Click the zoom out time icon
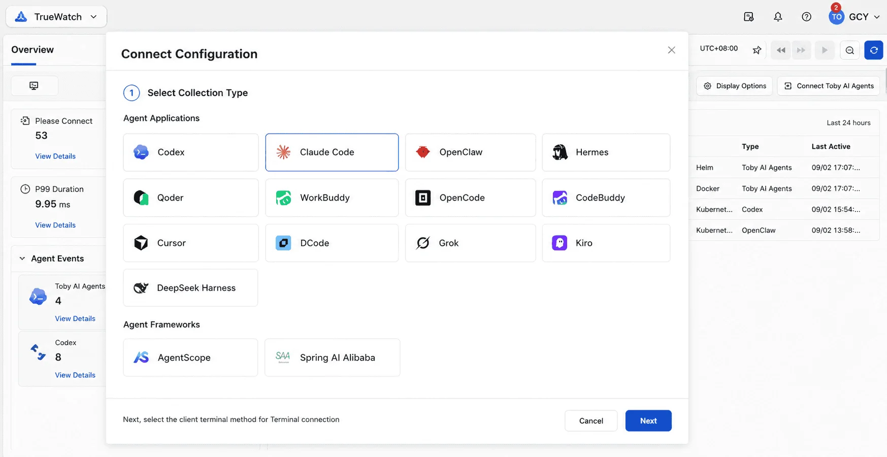The image size is (887, 457). coord(850,50)
